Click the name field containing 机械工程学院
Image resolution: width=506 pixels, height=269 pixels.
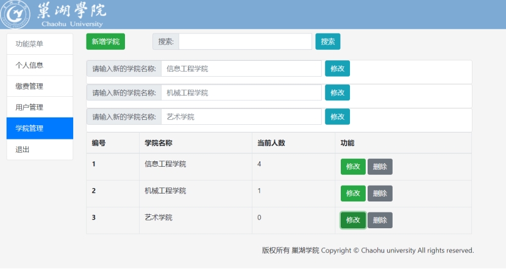click(x=241, y=93)
